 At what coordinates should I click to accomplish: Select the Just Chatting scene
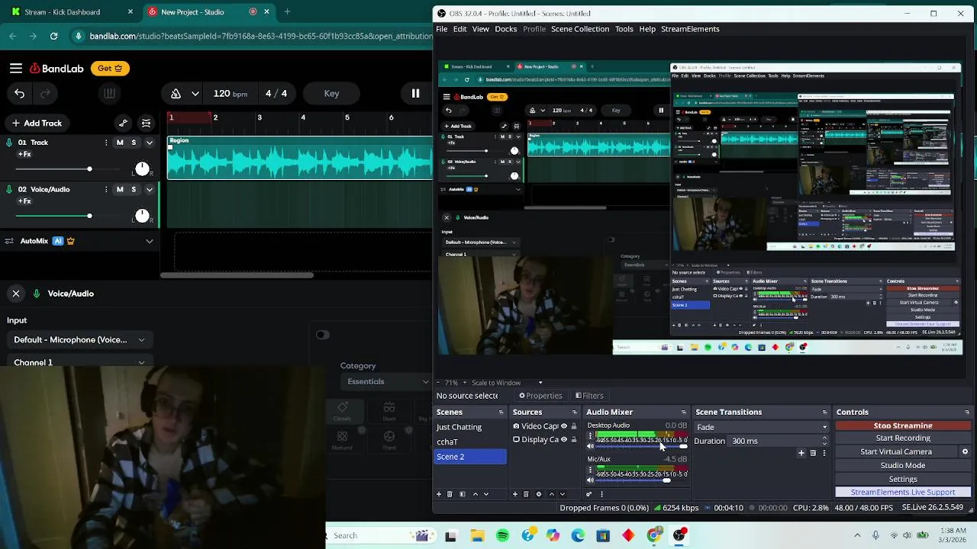click(470, 427)
